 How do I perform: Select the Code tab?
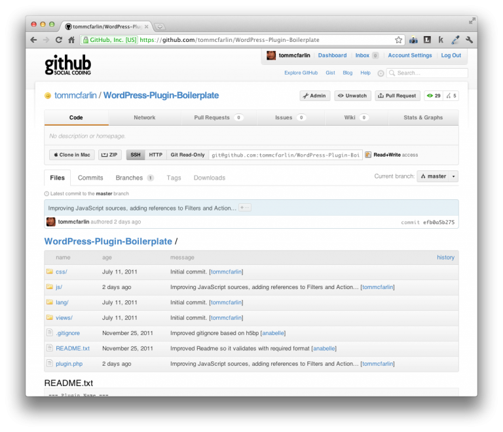(x=76, y=117)
